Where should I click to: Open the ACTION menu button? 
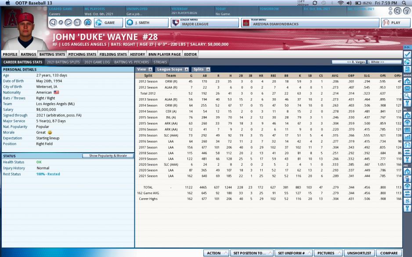pos(216,253)
